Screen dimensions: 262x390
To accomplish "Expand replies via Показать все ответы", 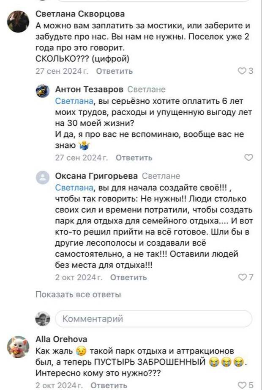I will point(78,294).
